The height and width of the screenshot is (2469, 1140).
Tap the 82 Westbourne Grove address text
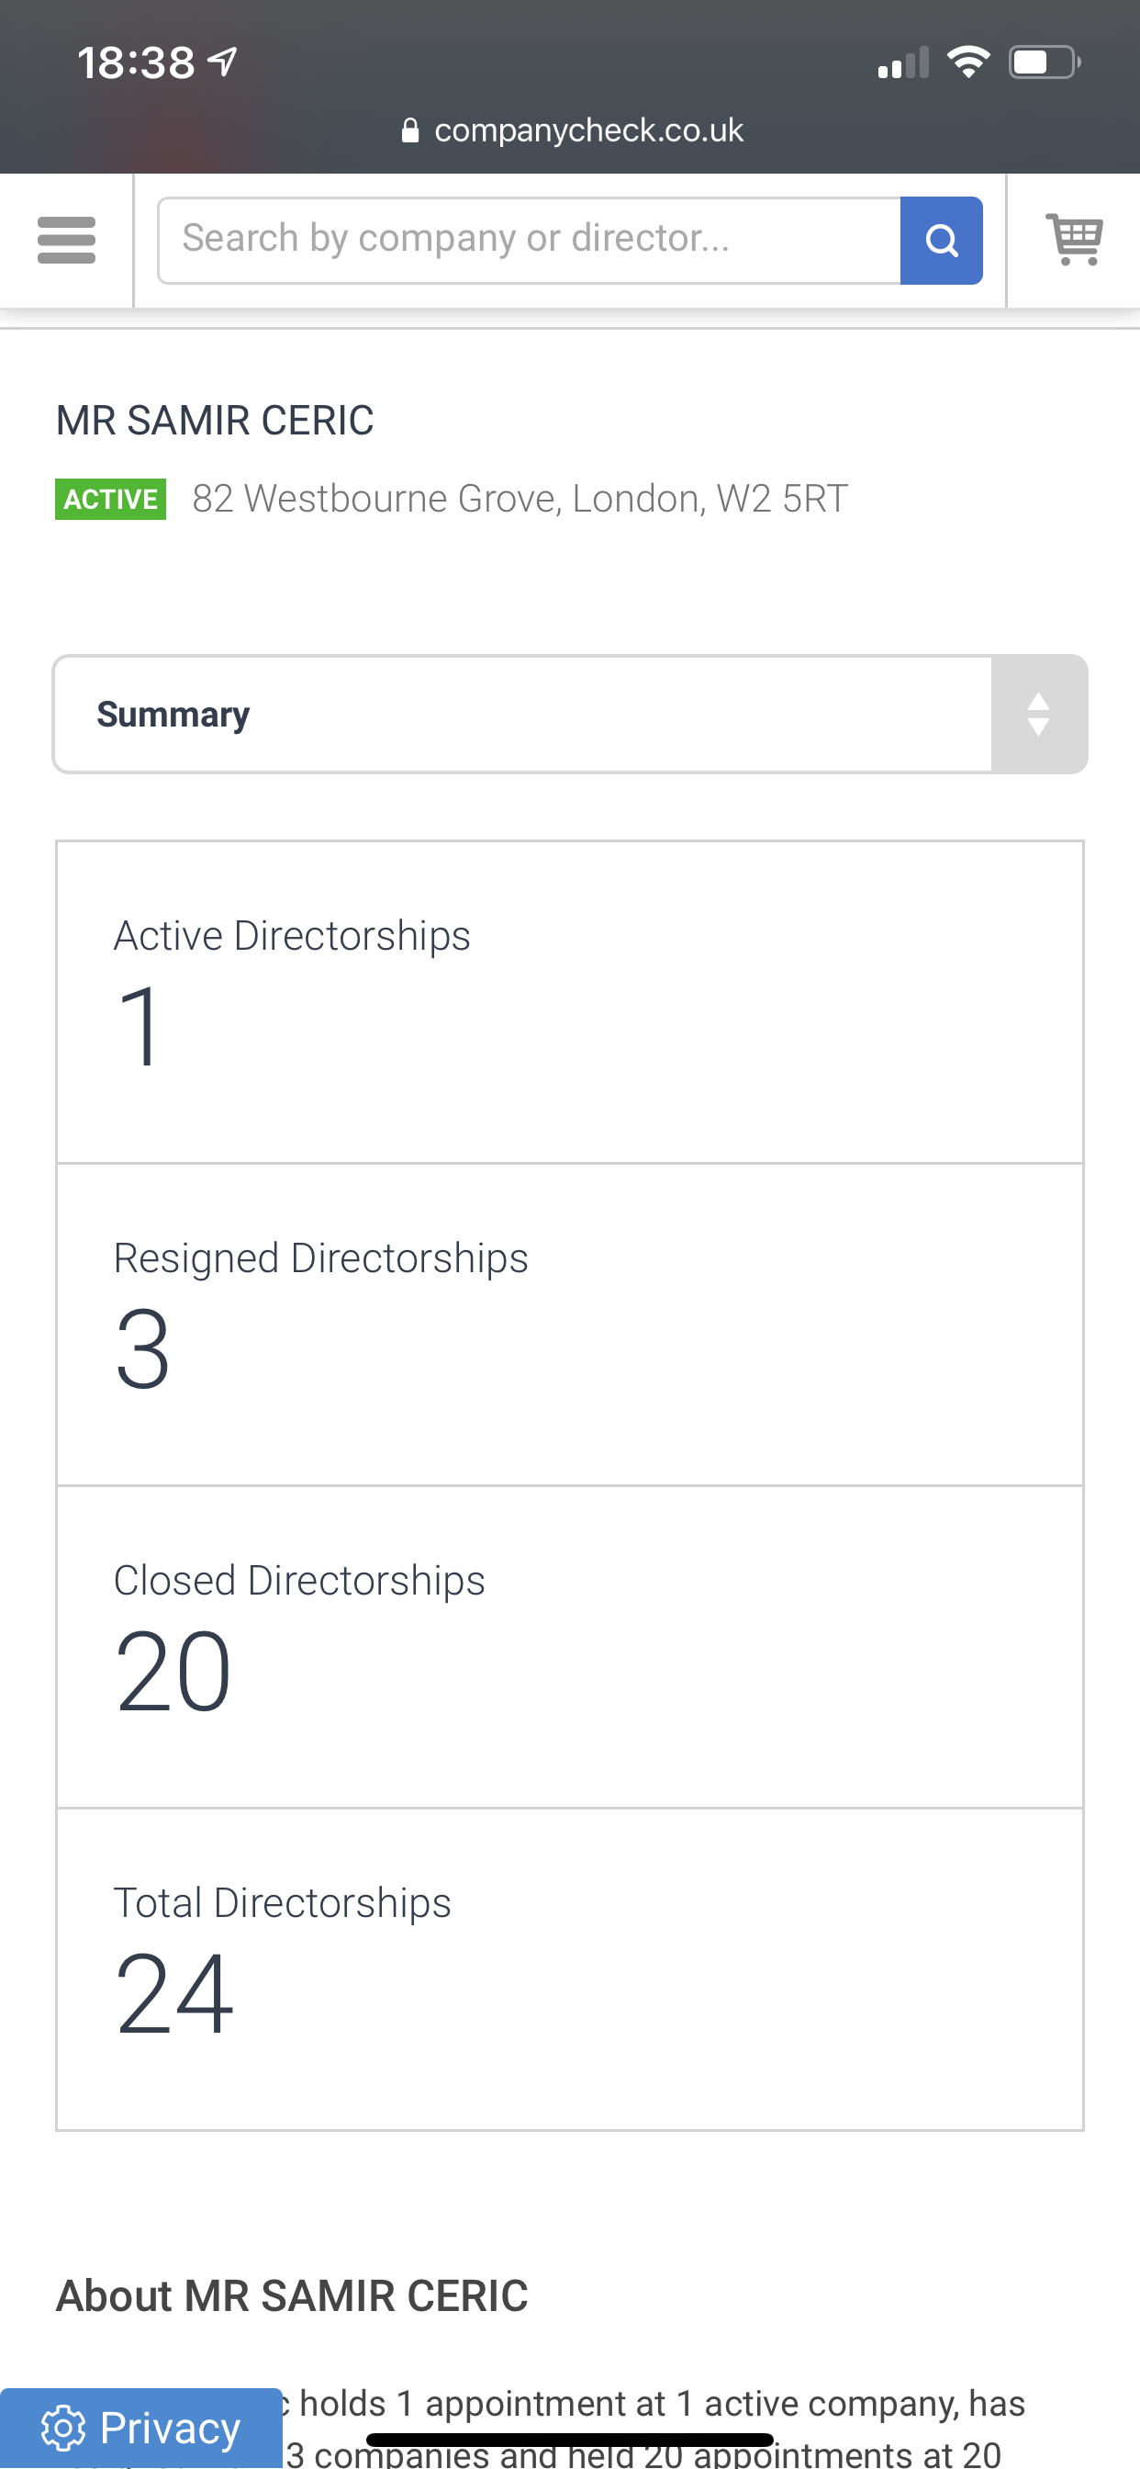click(x=520, y=500)
